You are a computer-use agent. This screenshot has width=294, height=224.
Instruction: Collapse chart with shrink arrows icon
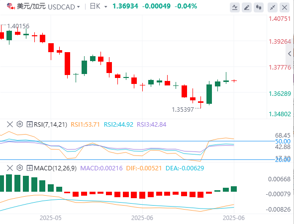[273, 7]
